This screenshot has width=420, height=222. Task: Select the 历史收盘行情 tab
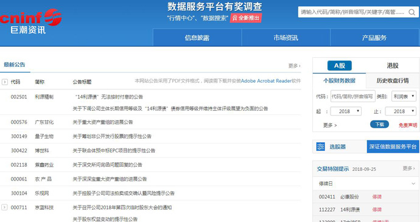point(393,81)
